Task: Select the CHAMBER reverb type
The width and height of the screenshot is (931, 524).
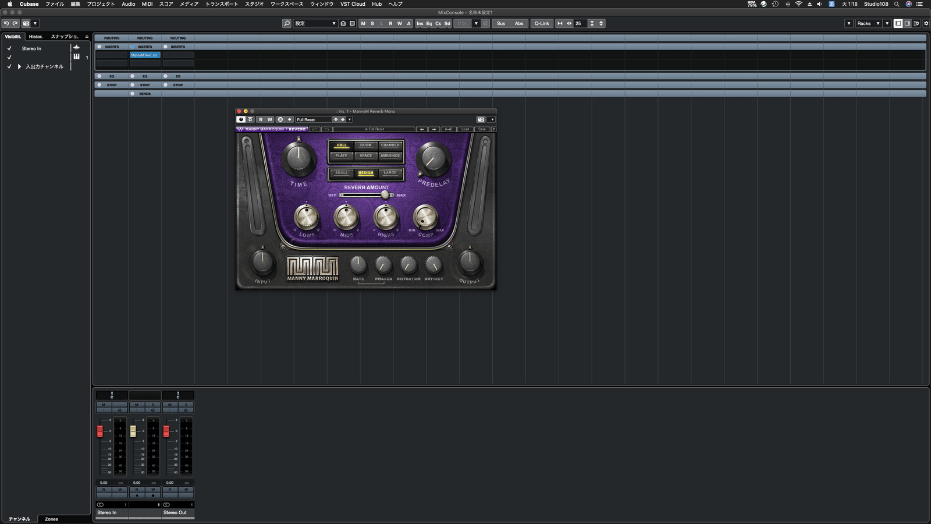Action: pos(390,145)
